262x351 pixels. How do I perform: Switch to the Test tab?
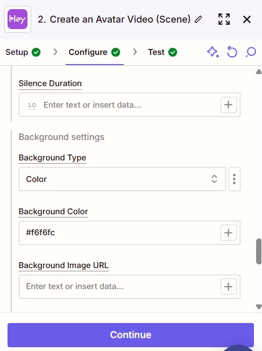[162, 52]
